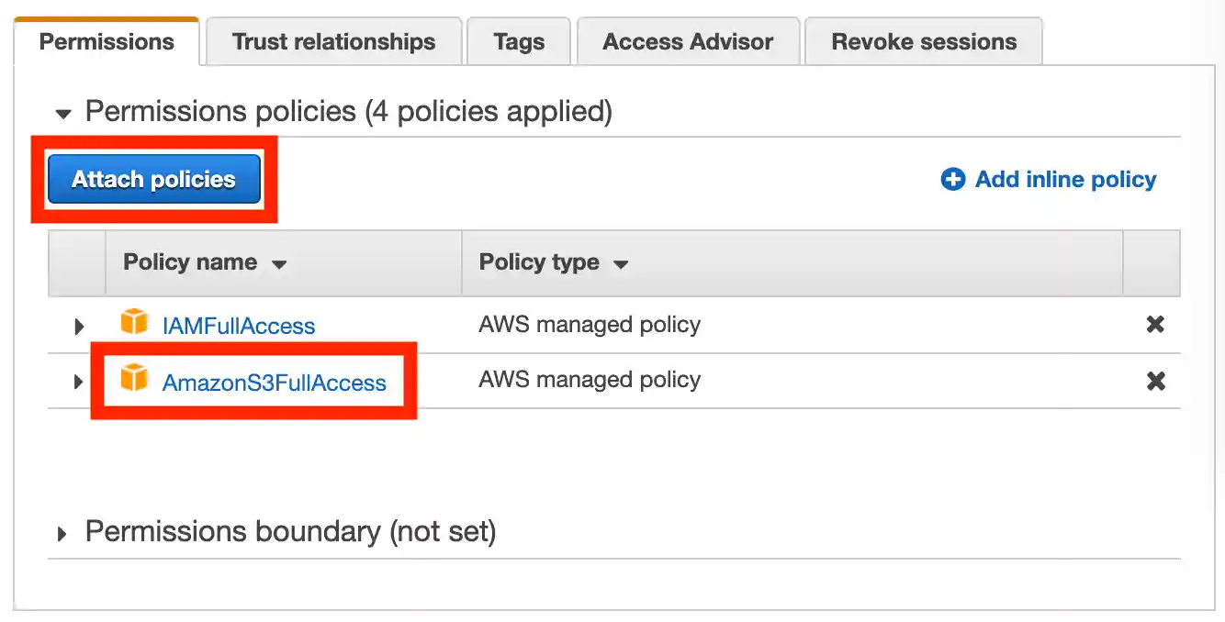
Task: Detach AmazonS3FullAccess using its X icon
Action: 1154,381
